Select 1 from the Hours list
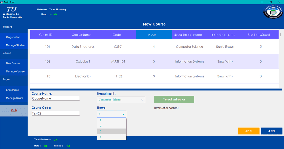This screenshot has width=284, height=149. pos(112,120)
